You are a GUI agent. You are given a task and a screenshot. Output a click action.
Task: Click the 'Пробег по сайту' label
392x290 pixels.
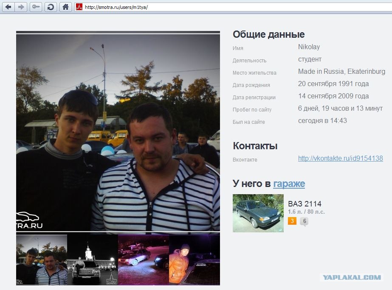[252, 110]
